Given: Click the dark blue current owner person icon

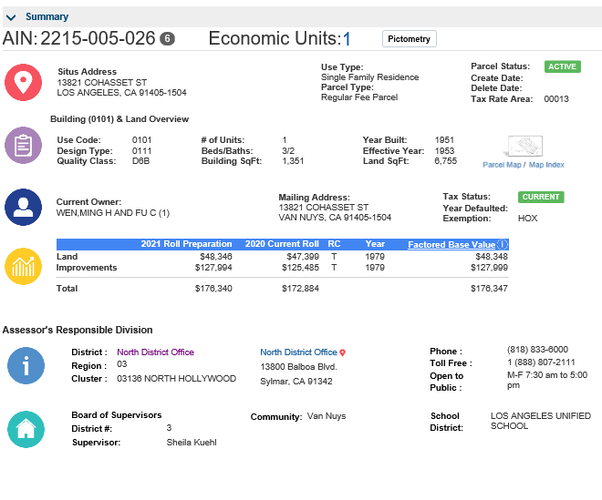Looking at the screenshot, I should [x=23, y=207].
